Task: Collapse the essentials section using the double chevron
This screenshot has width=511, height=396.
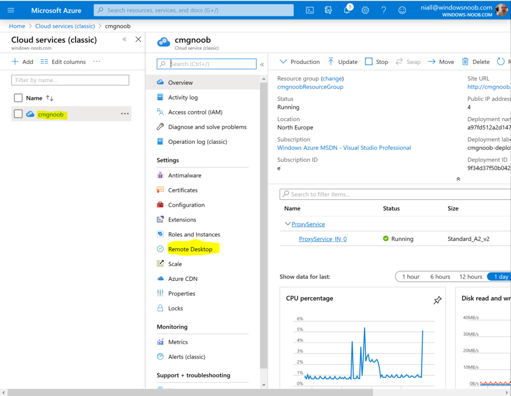Action: (x=458, y=179)
